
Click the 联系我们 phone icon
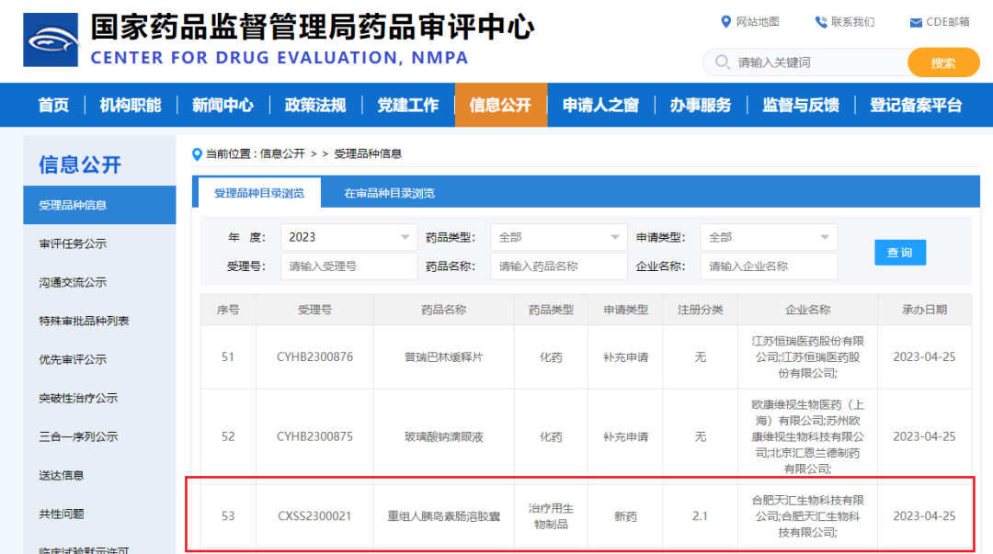tap(821, 22)
